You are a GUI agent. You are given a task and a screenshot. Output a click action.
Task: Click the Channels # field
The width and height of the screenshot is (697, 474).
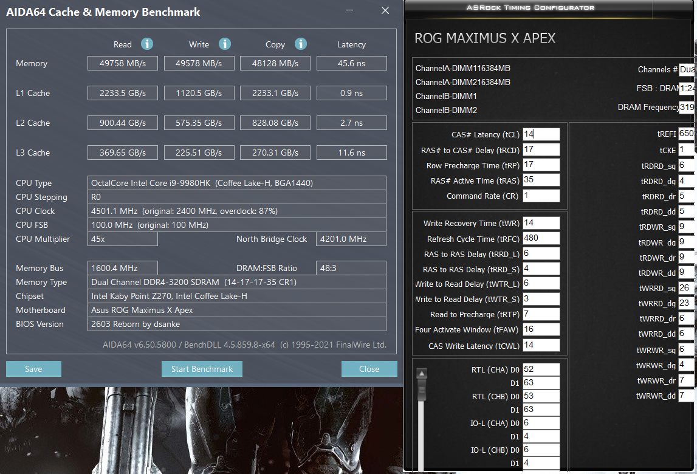687,69
